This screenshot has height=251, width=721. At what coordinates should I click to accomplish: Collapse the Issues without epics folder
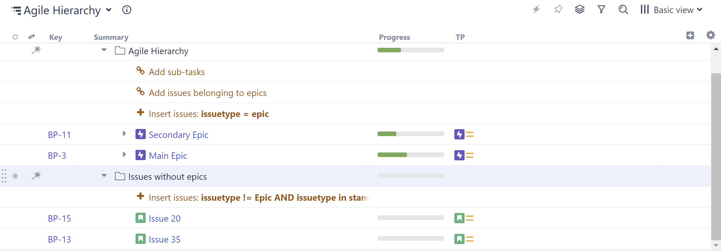coord(104,175)
